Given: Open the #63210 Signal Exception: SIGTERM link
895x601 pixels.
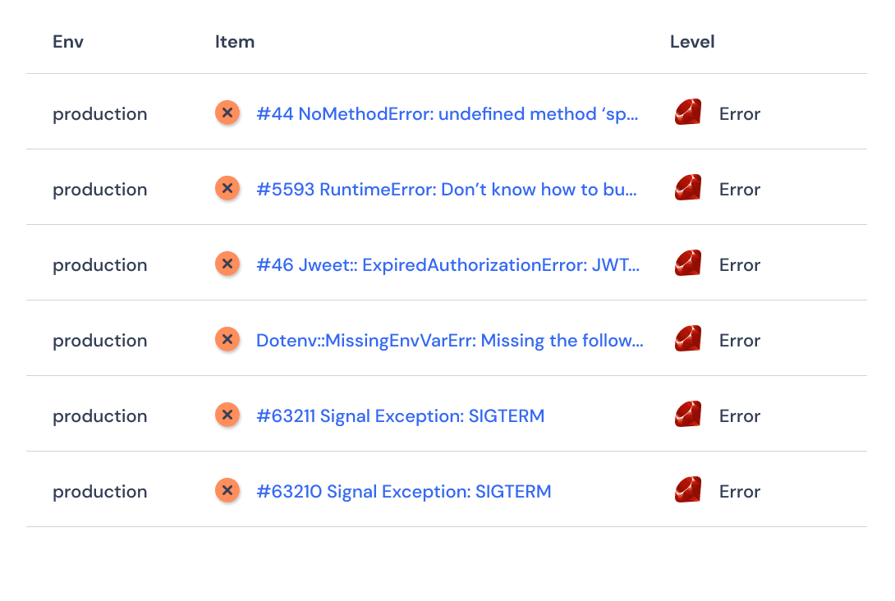Looking at the screenshot, I should 403,492.
